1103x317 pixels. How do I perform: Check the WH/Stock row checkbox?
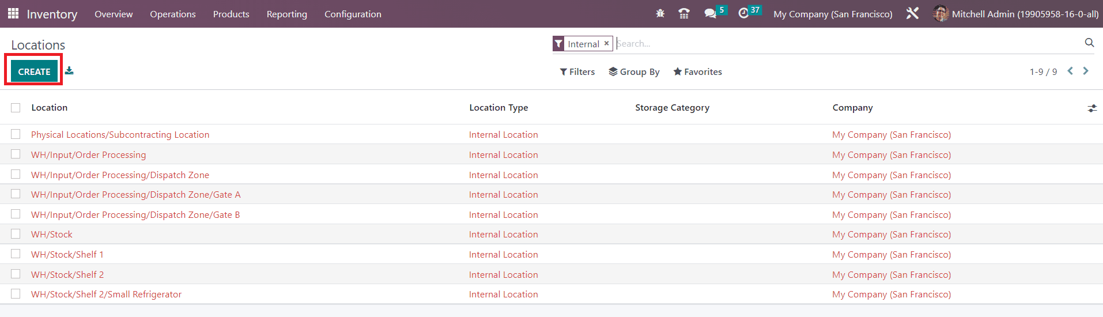click(x=16, y=234)
